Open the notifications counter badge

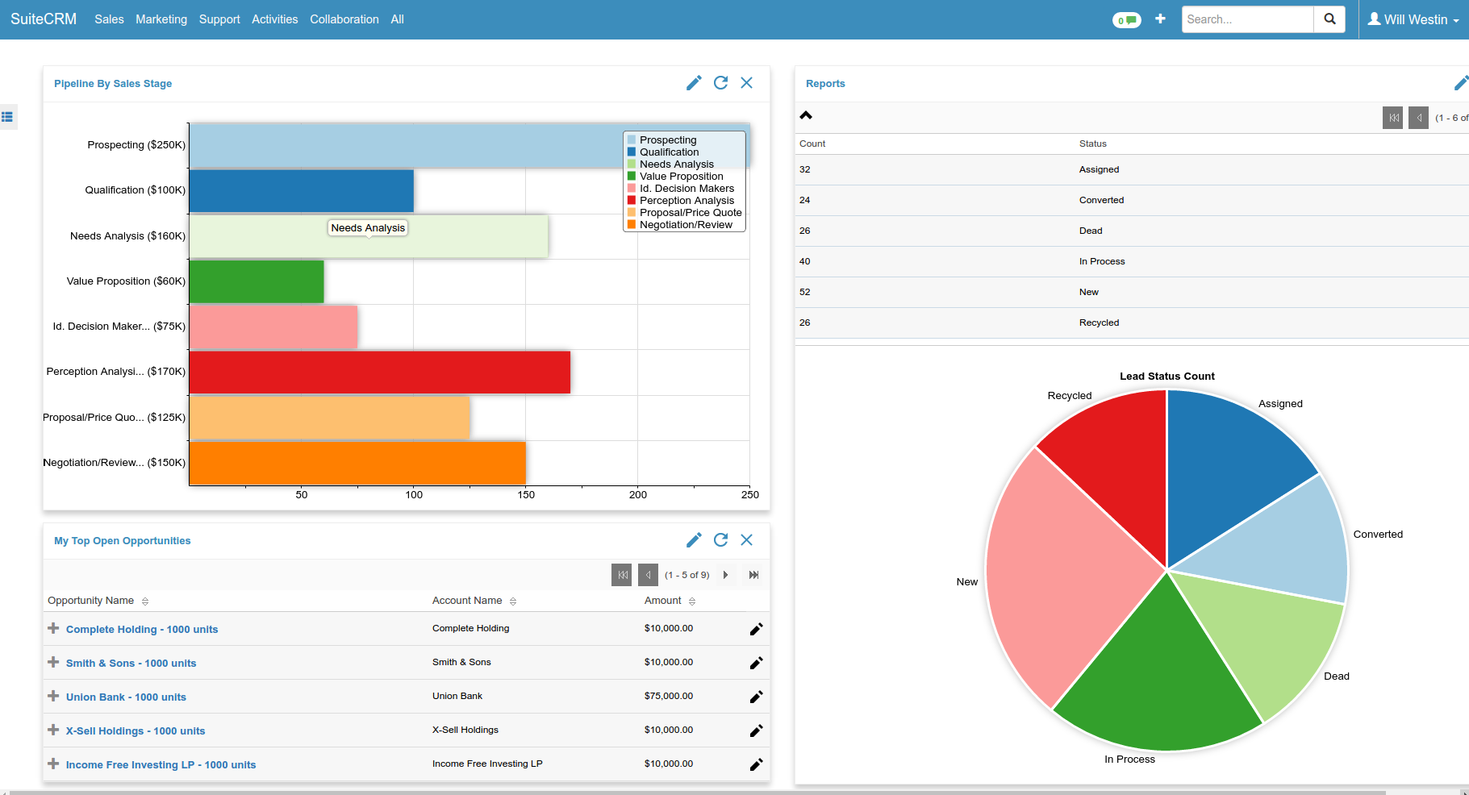coord(1126,20)
